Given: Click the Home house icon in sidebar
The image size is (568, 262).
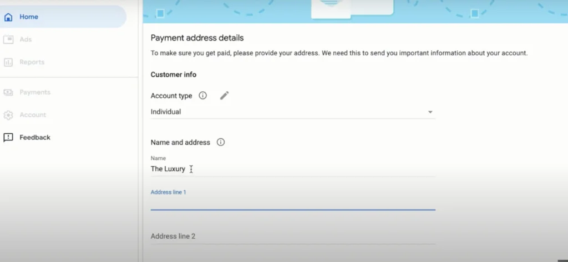Looking at the screenshot, I should coord(8,17).
